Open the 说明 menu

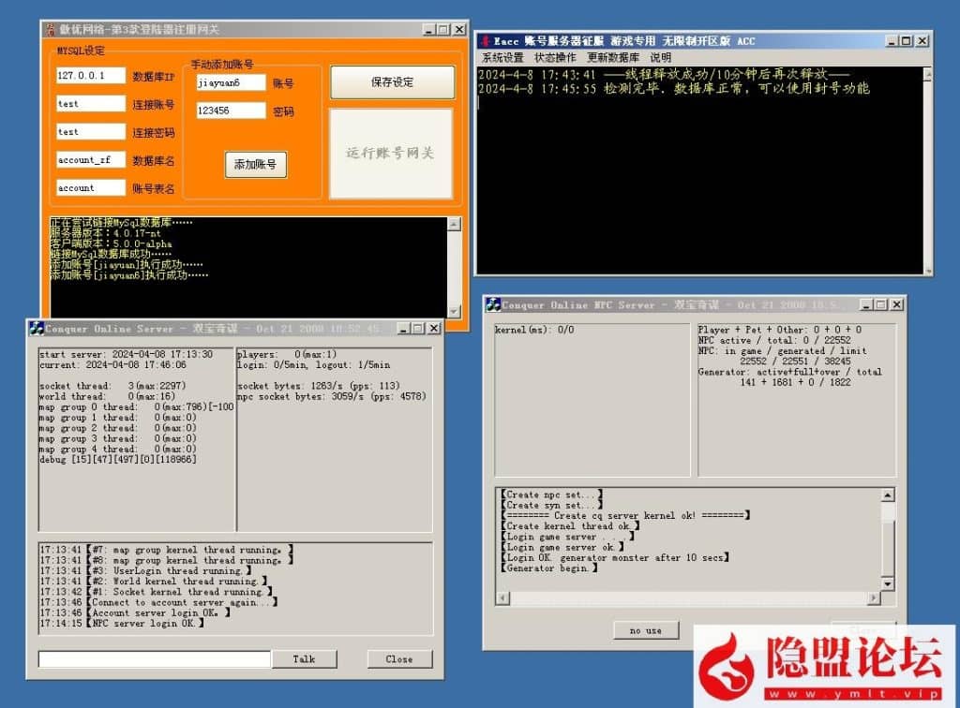pos(660,58)
